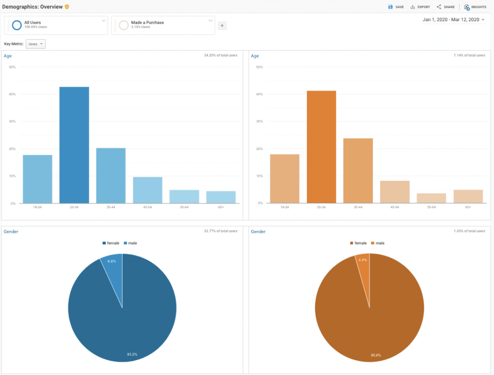Viewport: 494px width, 375px height.
Task: Click the female legend swatch in orange chart
Action: click(x=351, y=243)
